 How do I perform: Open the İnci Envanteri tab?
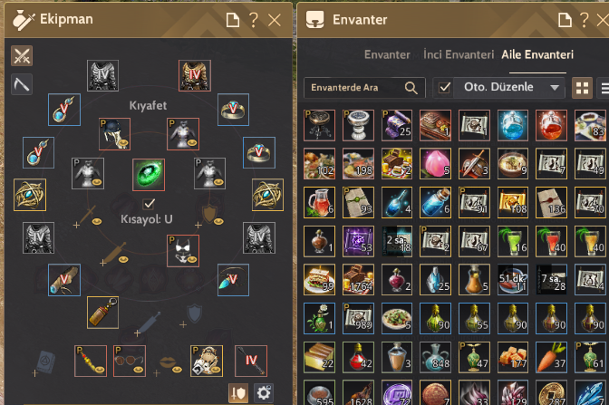point(459,54)
